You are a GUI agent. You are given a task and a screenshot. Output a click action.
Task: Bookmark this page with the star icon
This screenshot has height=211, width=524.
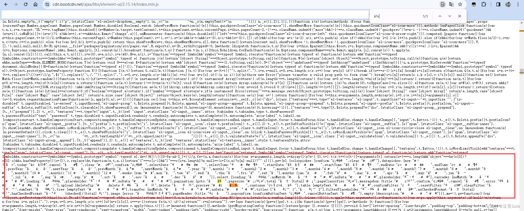[460, 4]
